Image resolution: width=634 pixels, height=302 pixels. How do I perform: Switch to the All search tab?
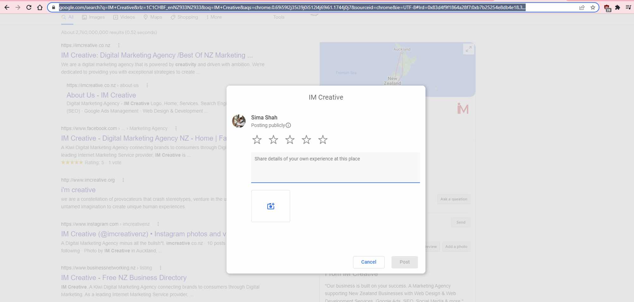click(67, 17)
